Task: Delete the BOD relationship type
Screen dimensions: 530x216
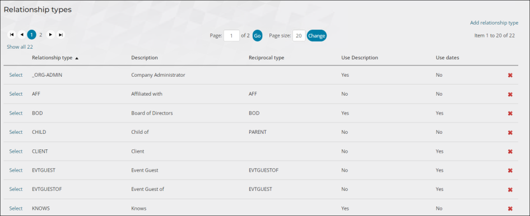Action: 510,114
